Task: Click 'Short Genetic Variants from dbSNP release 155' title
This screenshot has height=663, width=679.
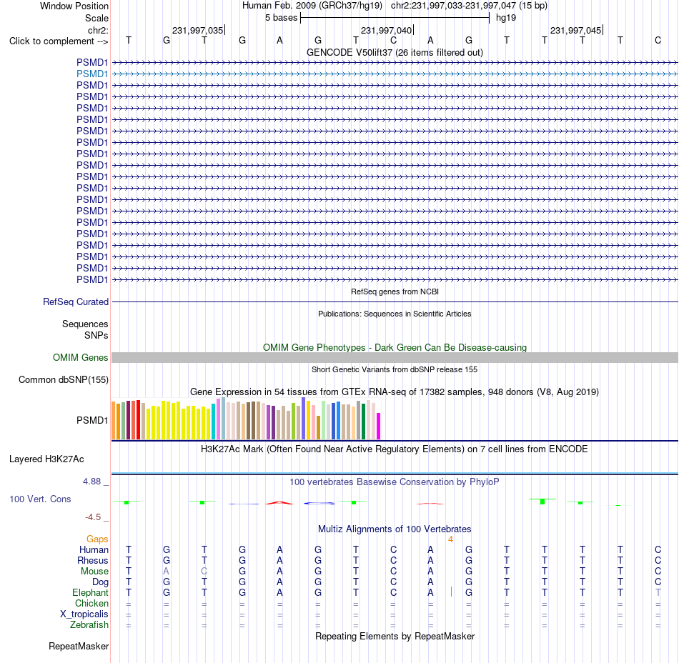Action: [x=395, y=369]
